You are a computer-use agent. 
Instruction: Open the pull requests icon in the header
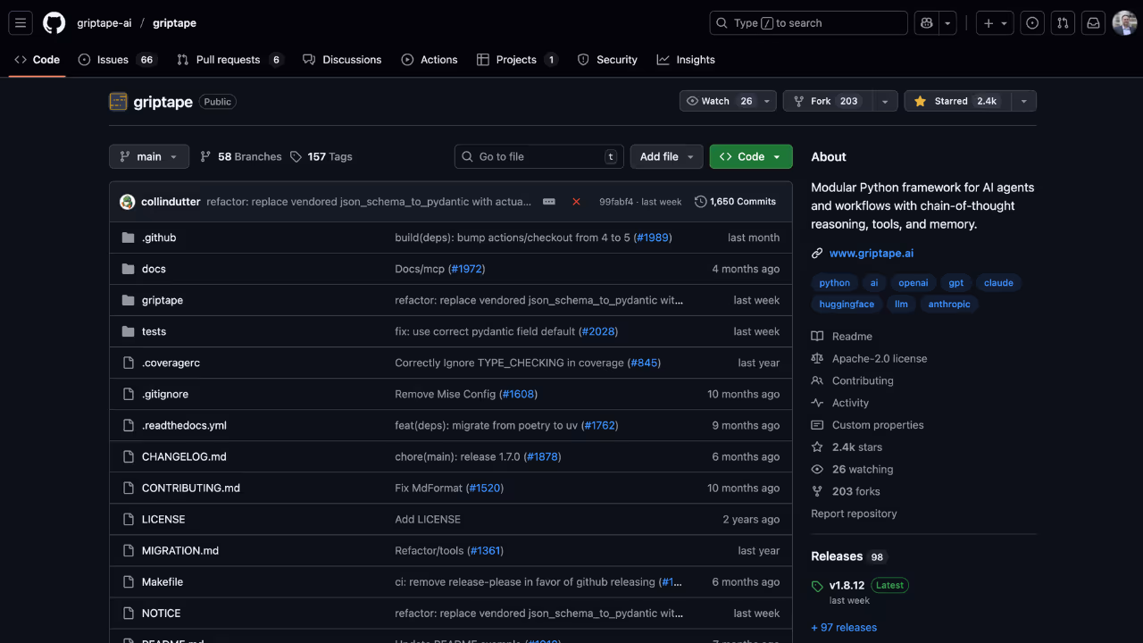pyautogui.click(x=1062, y=22)
